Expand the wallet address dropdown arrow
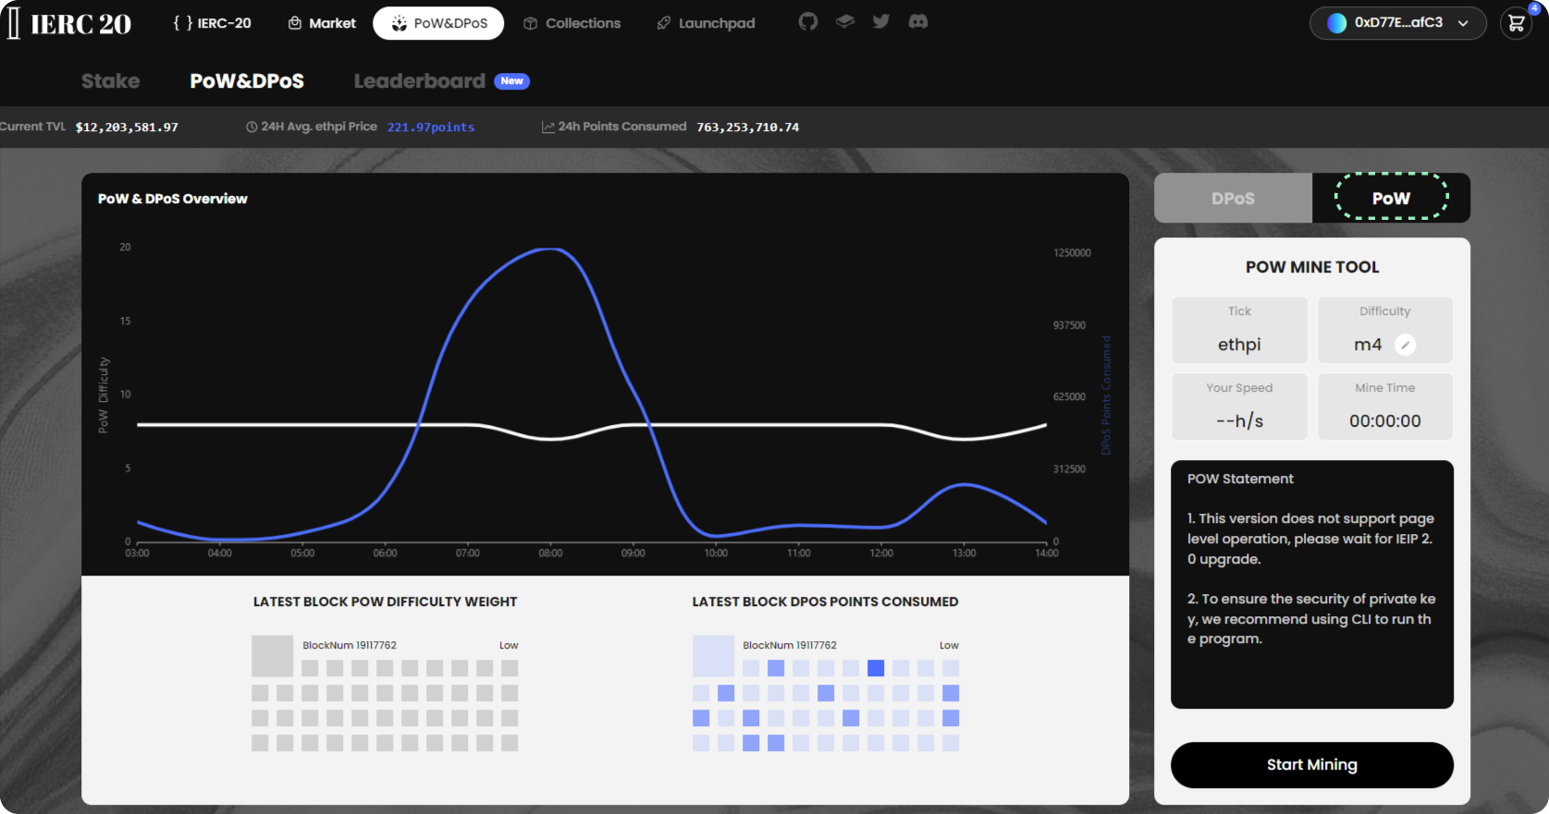 [1463, 24]
